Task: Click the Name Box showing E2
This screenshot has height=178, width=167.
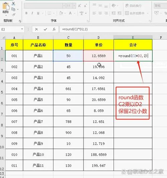Action: click(x=10, y=29)
